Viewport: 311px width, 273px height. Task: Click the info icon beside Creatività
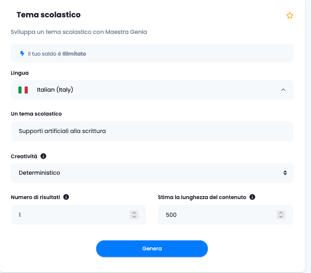(44, 156)
